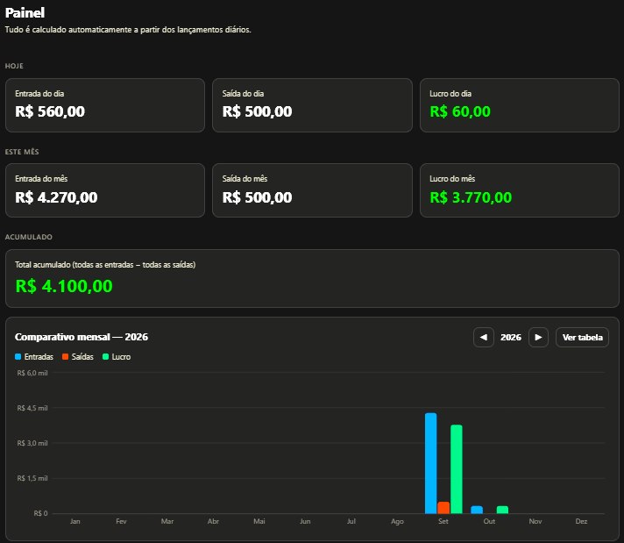Viewport: 624px width, 543px height.
Task: Click the R$ 4.270,00 monthly entry value
Action: pos(56,197)
